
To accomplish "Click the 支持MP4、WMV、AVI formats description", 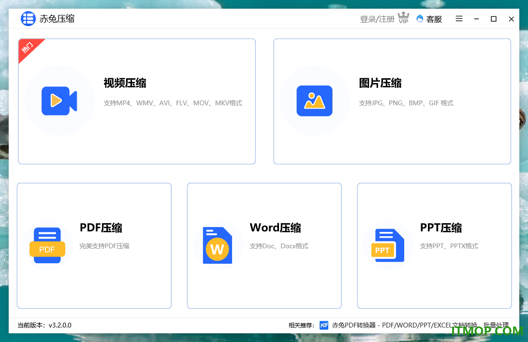I will [x=173, y=103].
